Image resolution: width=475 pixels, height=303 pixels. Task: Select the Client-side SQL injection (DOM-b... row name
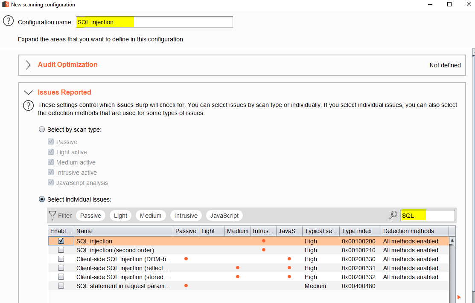[x=124, y=259]
